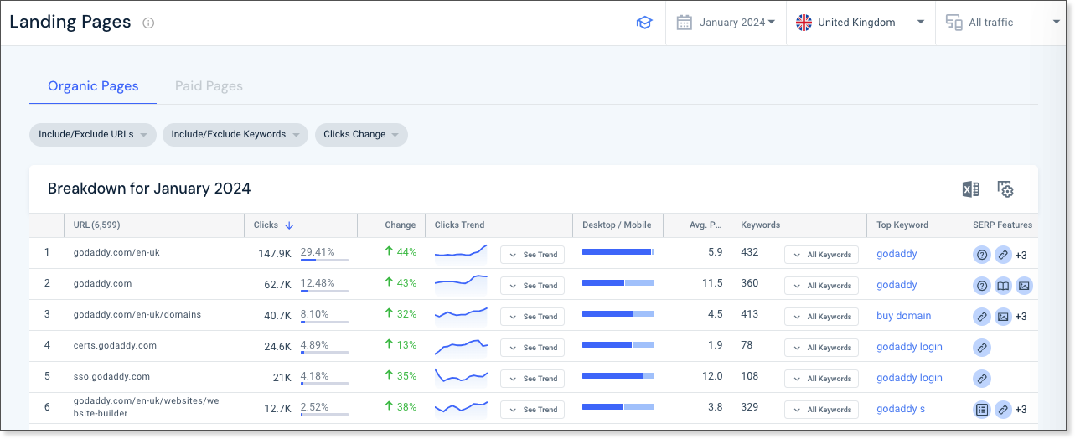
Task: Open the godaddy s keyword link
Action: point(901,410)
